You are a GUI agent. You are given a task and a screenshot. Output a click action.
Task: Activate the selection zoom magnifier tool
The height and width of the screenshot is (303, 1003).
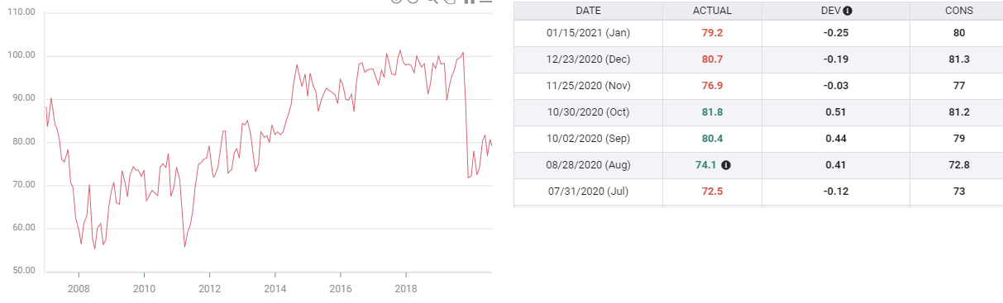pyautogui.click(x=432, y=2)
